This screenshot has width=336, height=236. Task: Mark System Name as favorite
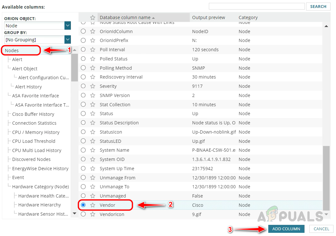point(93,150)
